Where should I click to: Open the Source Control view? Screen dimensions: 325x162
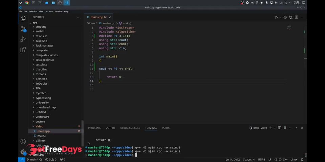(23, 29)
